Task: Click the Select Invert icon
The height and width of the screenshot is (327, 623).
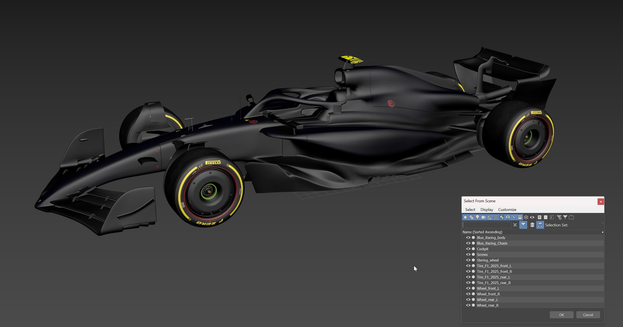Action: coord(552,217)
